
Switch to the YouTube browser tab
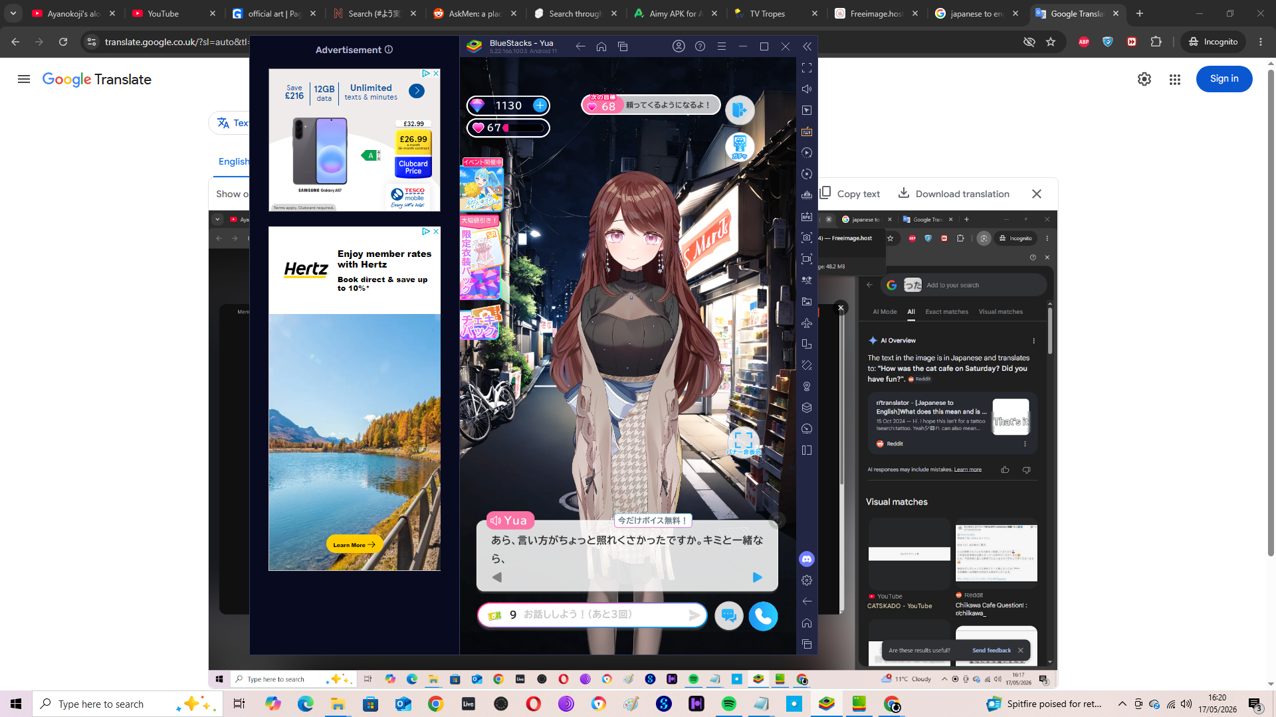pos(175,13)
